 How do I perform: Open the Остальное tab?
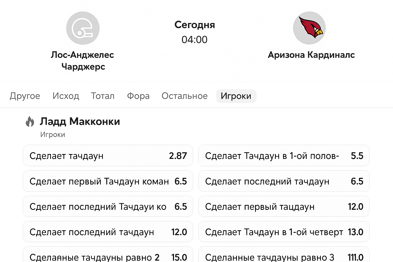[184, 96]
